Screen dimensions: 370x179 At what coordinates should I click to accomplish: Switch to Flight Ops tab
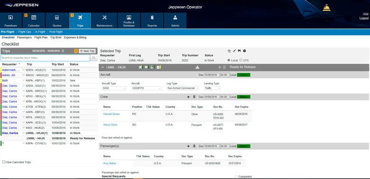pyautogui.click(x=25, y=32)
